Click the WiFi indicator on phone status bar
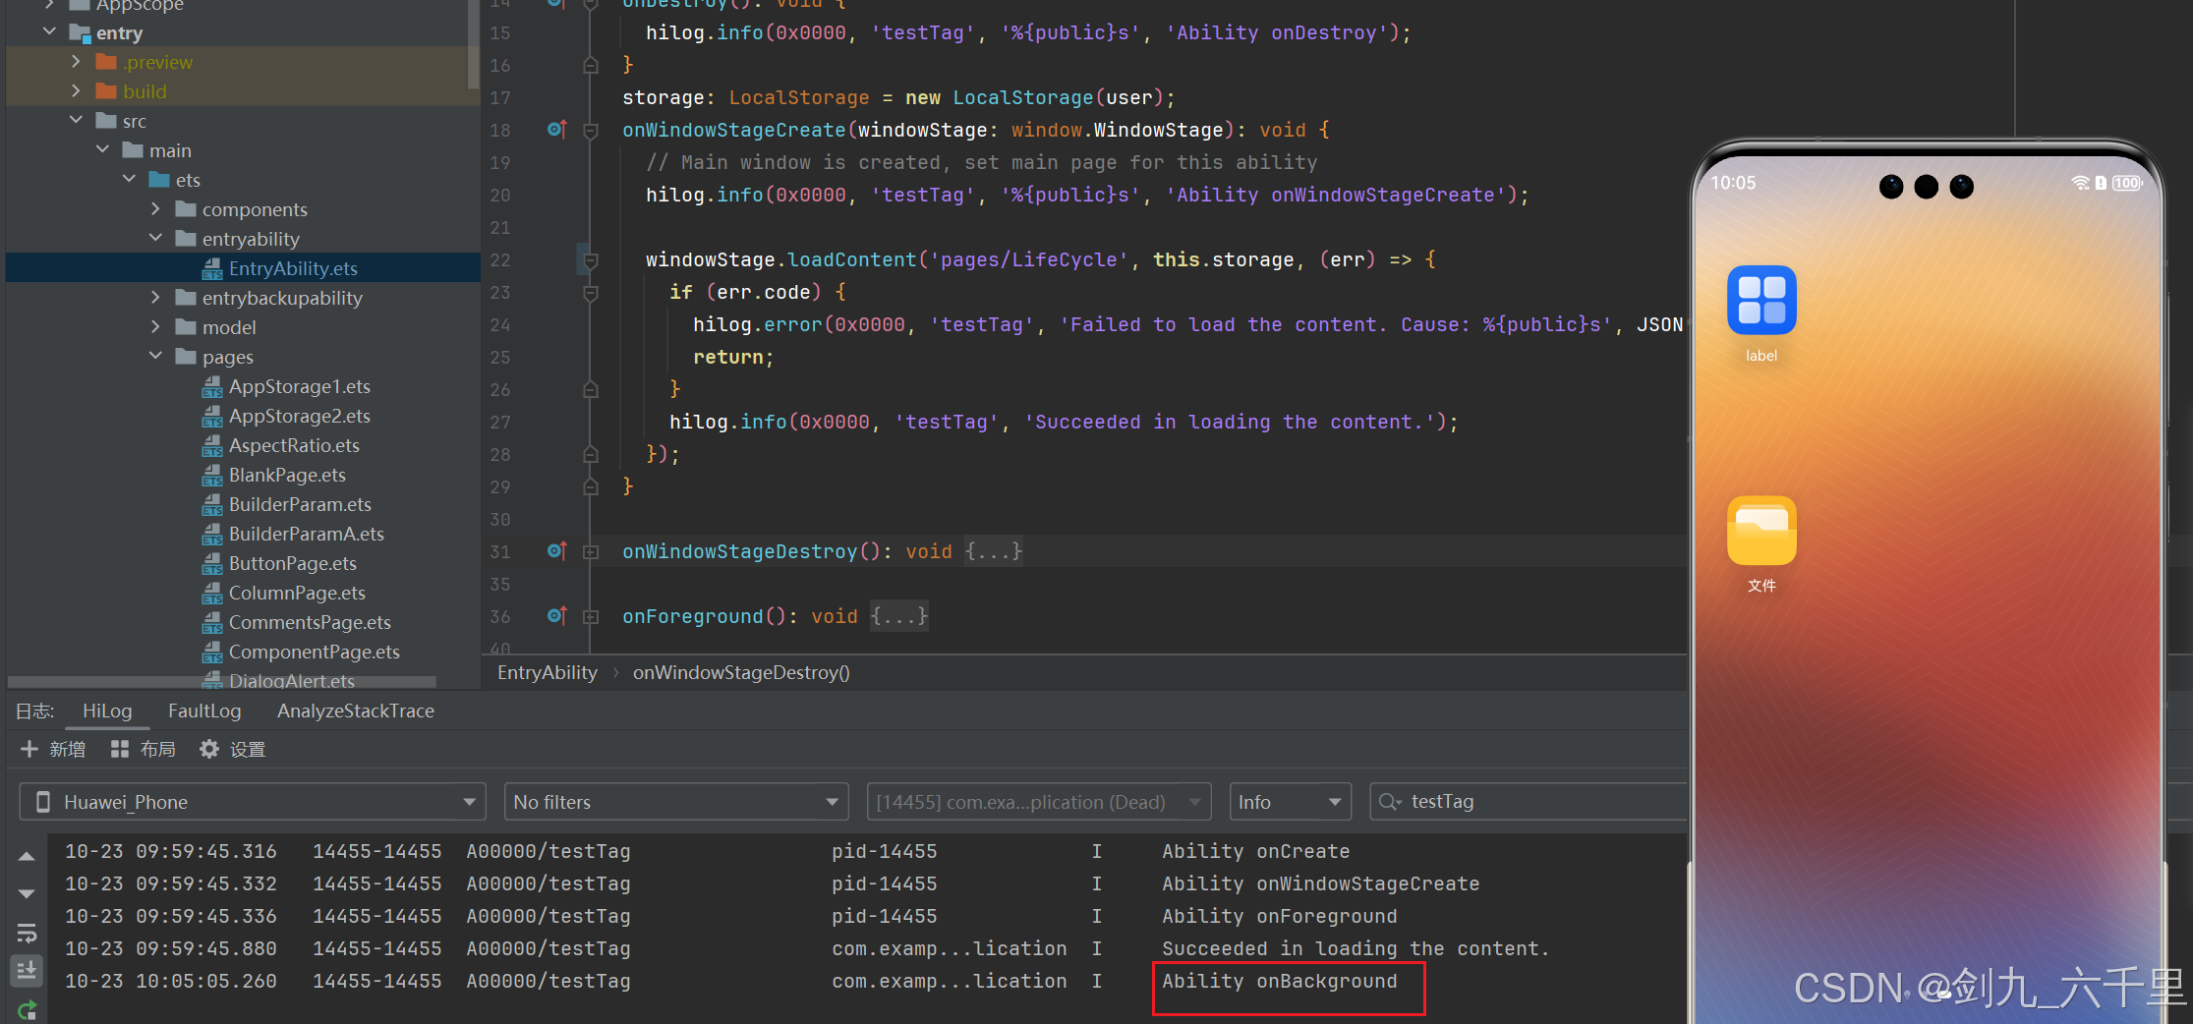 click(x=2080, y=183)
